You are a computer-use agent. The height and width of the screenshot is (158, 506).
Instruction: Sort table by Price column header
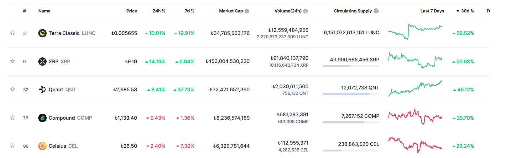coord(132,11)
